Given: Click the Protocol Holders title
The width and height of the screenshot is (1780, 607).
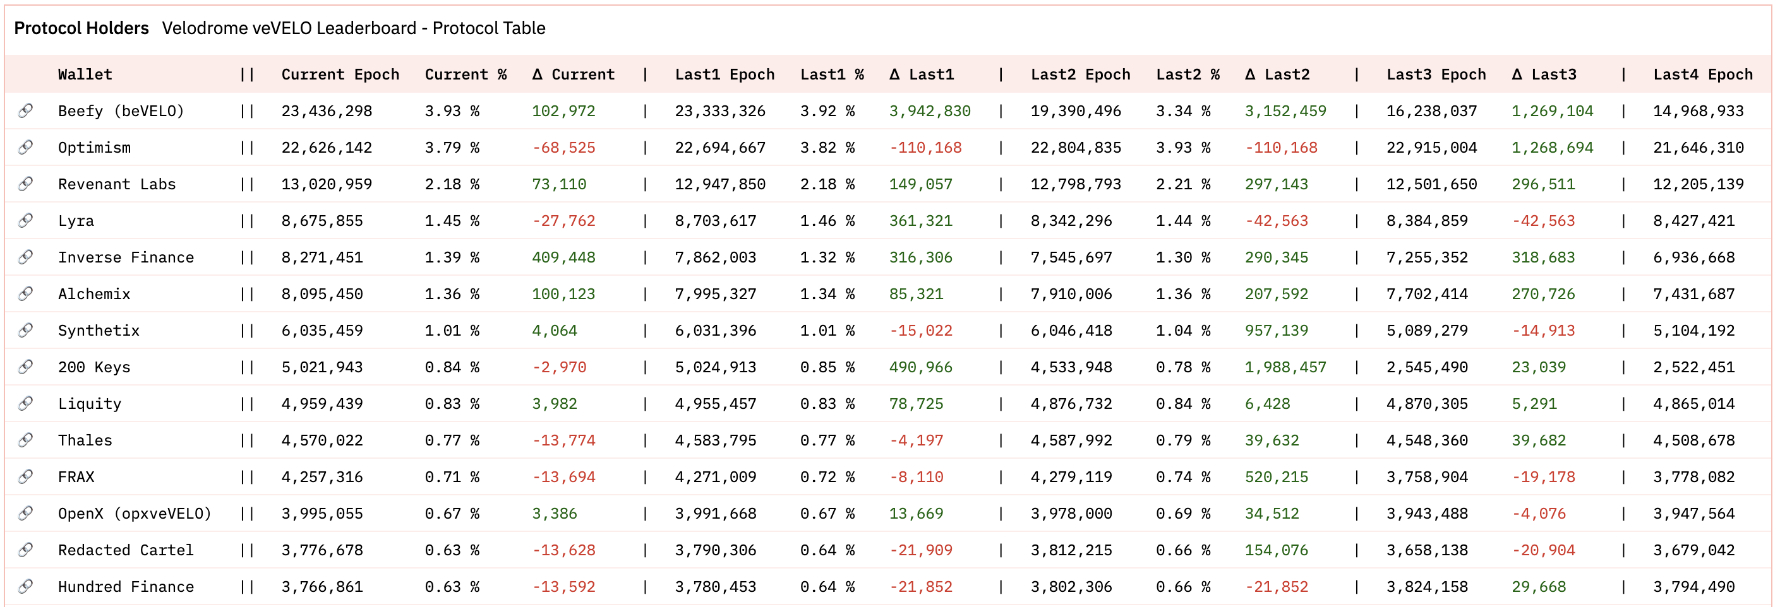Looking at the screenshot, I should (x=81, y=28).
